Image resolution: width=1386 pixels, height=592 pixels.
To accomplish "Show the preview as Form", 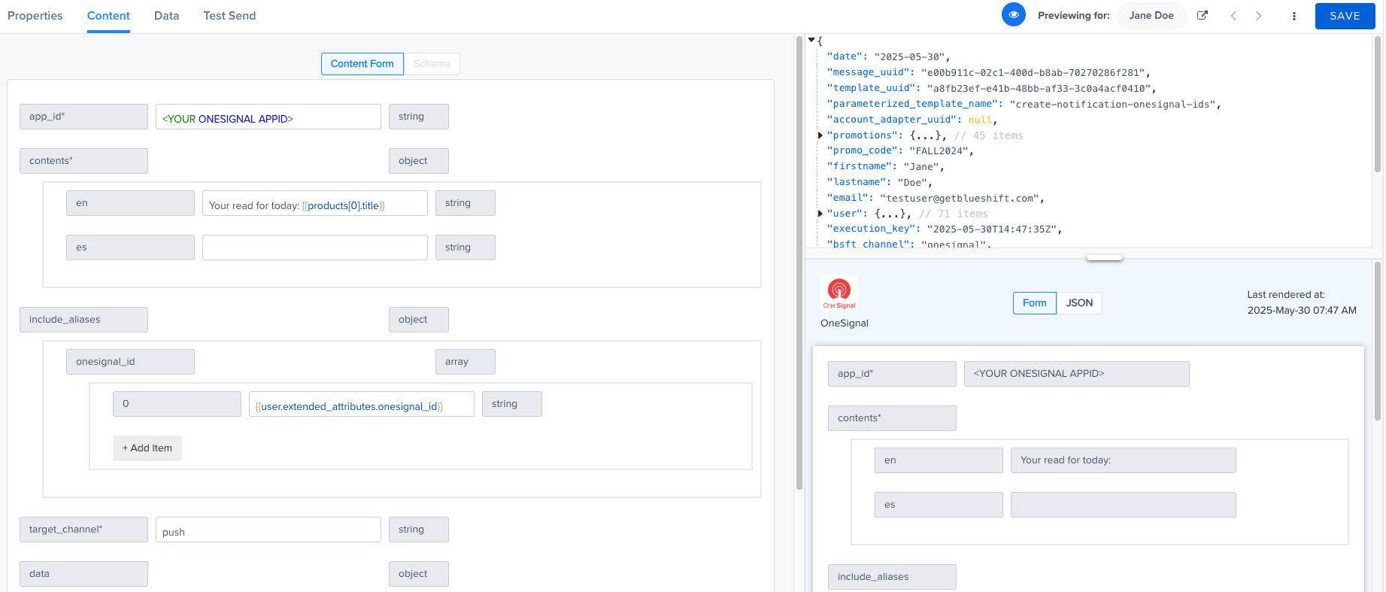I will (1035, 303).
